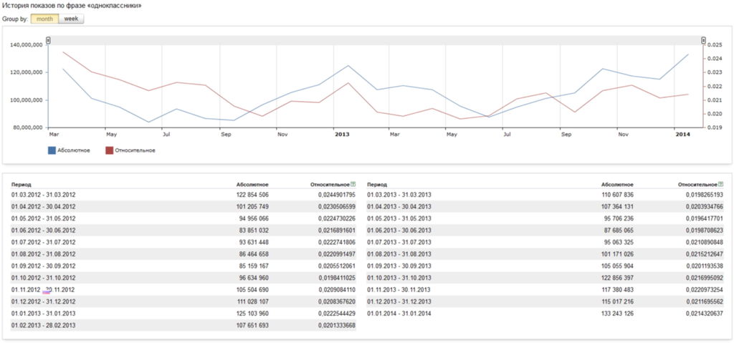This screenshot has width=734, height=343.
Task: Select period 01.07.2012 - 31.07.2012
Action: [x=44, y=243]
